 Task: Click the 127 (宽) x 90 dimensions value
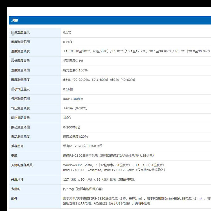[x=99, y=180]
